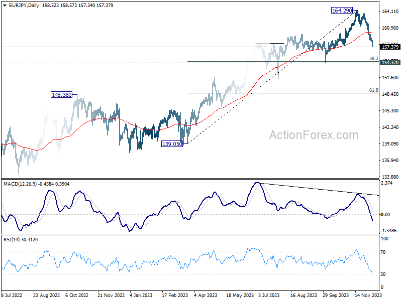The image size is (402, 301).
Task: Select the 139.090 price axis value
Action: pos(390,144)
